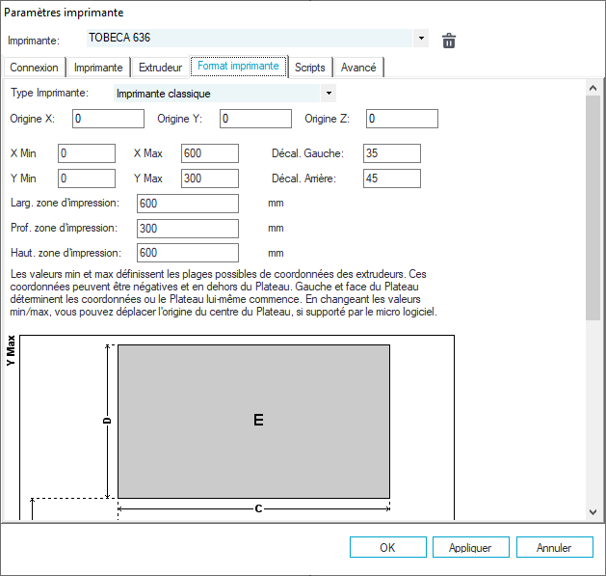Click the trash icon to delete printer
The width and height of the screenshot is (606, 576).
tap(448, 40)
